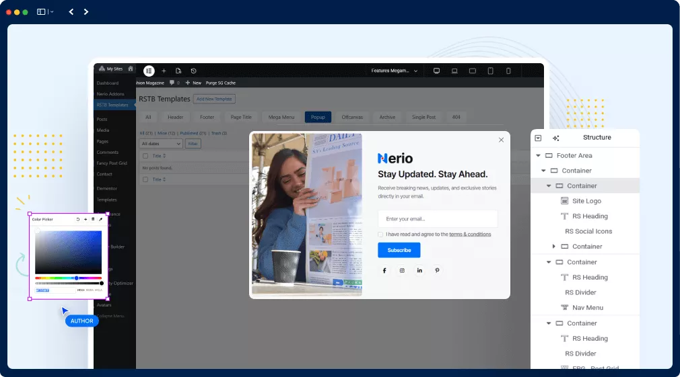
Task: Open the saved colors icon in Color Picker
Action: tap(93, 220)
